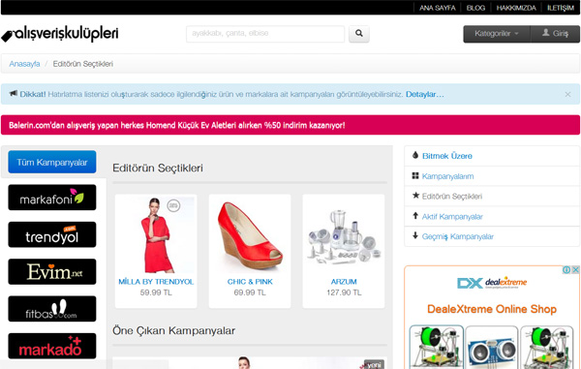Click the Balerin.com pink promotion banner
Image resolution: width=581 pixels, height=369 pixels.
(290, 125)
